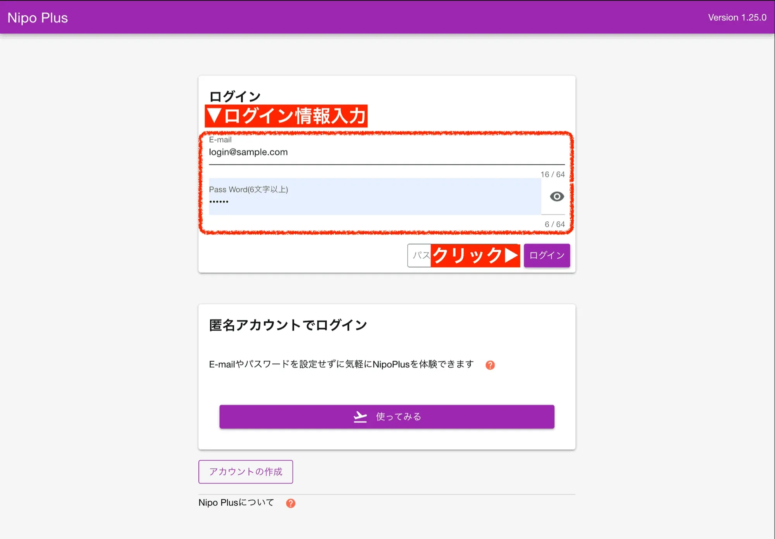Follow the Nipo Plusについて link

237,502
